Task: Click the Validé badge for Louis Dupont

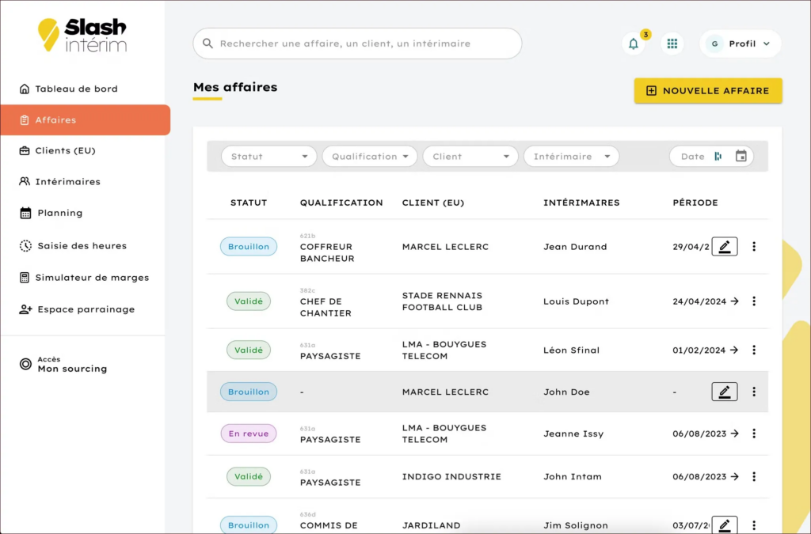Action: tap(249, 301)
